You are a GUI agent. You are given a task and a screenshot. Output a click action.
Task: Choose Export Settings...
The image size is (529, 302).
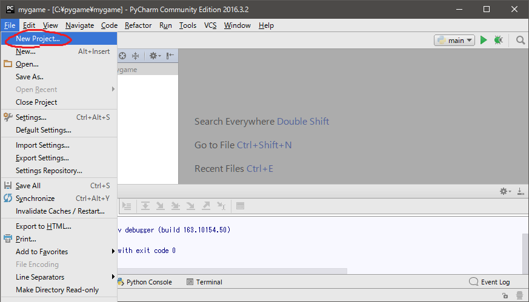click(x=59, y=158)
